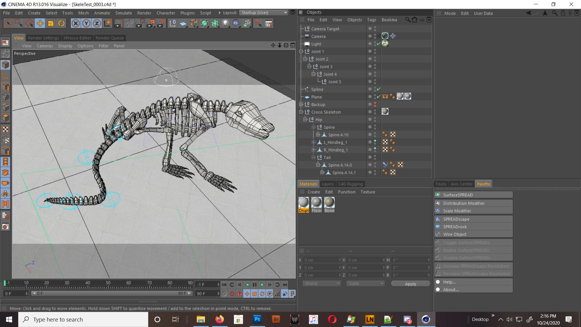Switch to the XPresso Editor tab

pos(77,38)
